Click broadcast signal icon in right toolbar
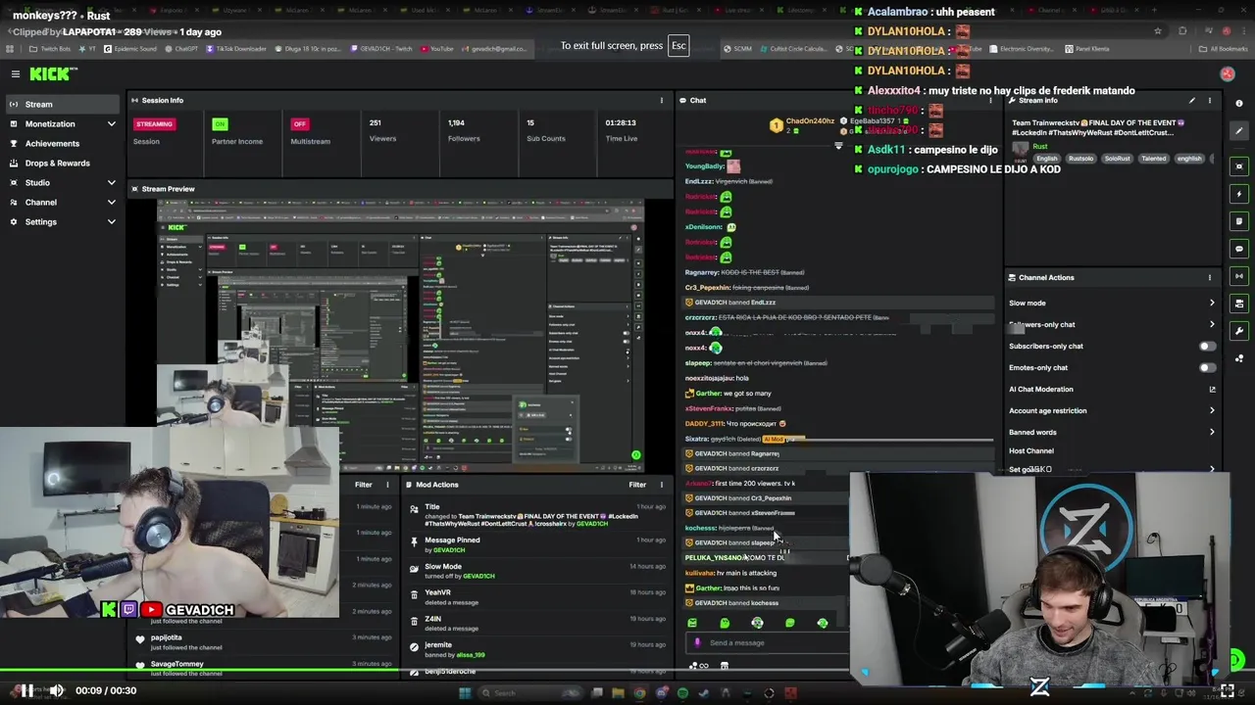The height and width of the screenshot is (705, 1255). 1239,276
